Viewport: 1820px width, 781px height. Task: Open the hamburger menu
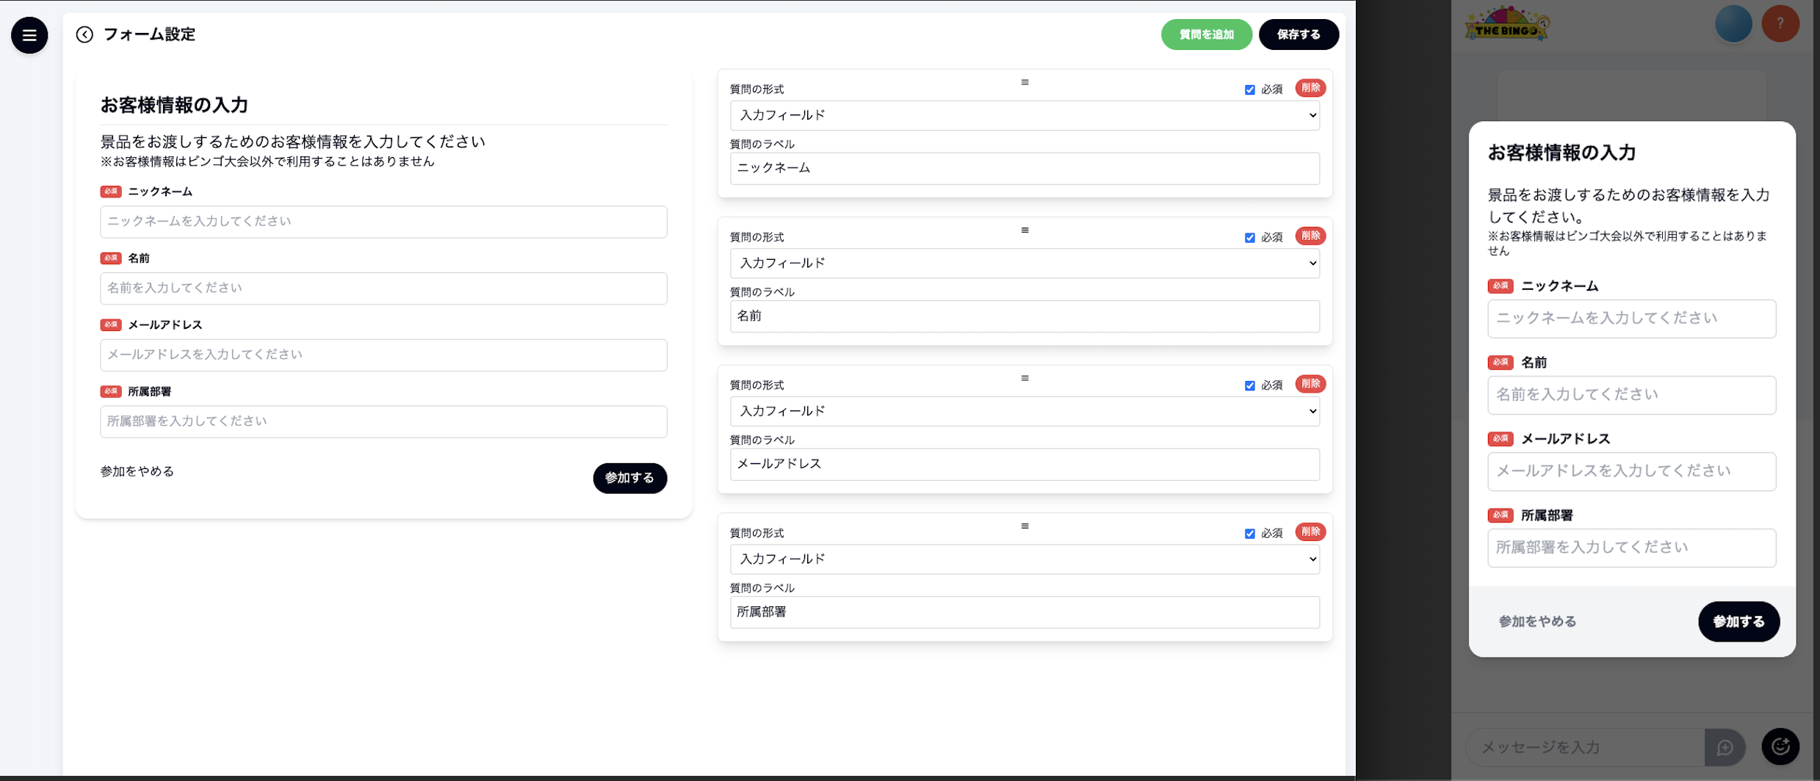(x=29, y=35)
